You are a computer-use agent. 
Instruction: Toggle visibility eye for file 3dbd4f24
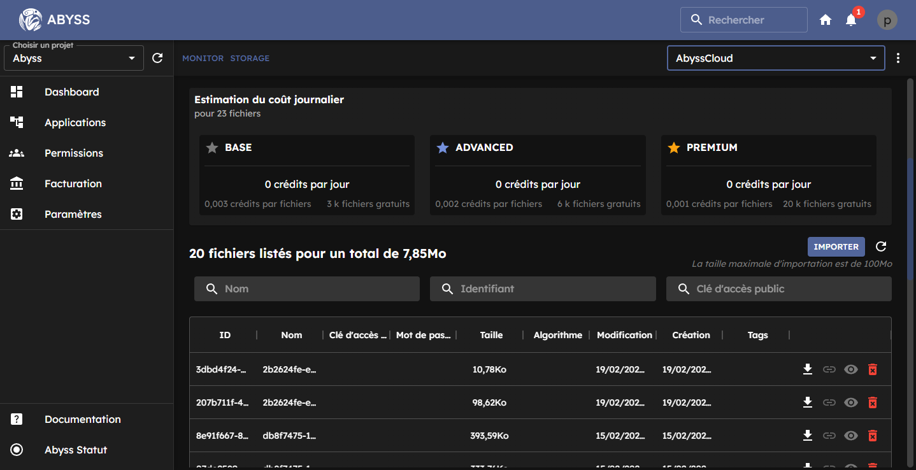pyautogui.click(x=851, y=369)
